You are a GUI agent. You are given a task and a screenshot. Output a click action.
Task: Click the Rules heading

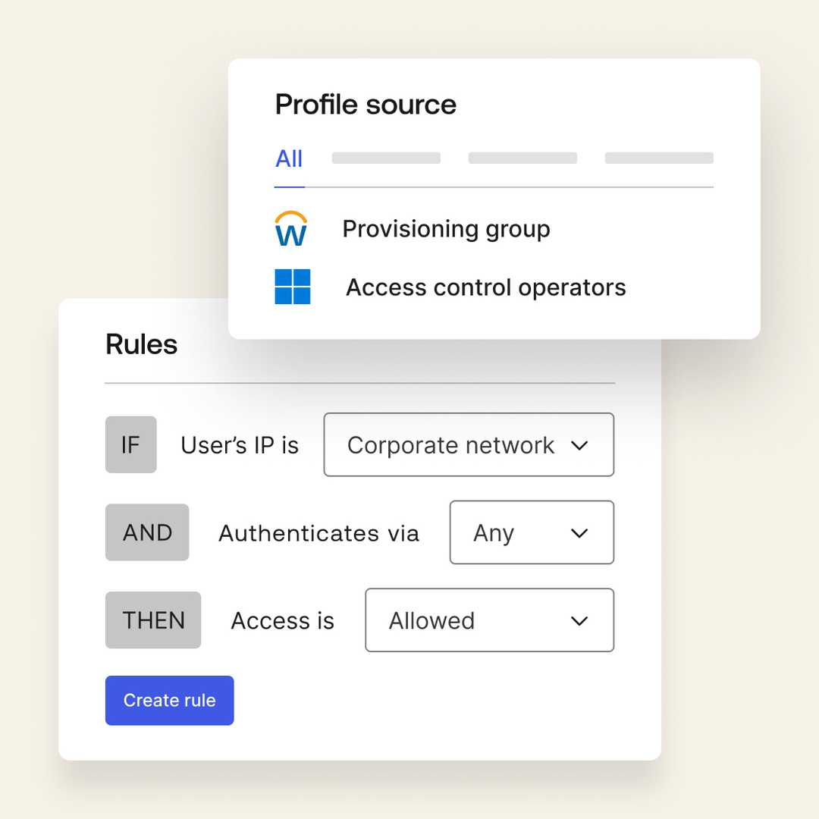tap(141, 344)
